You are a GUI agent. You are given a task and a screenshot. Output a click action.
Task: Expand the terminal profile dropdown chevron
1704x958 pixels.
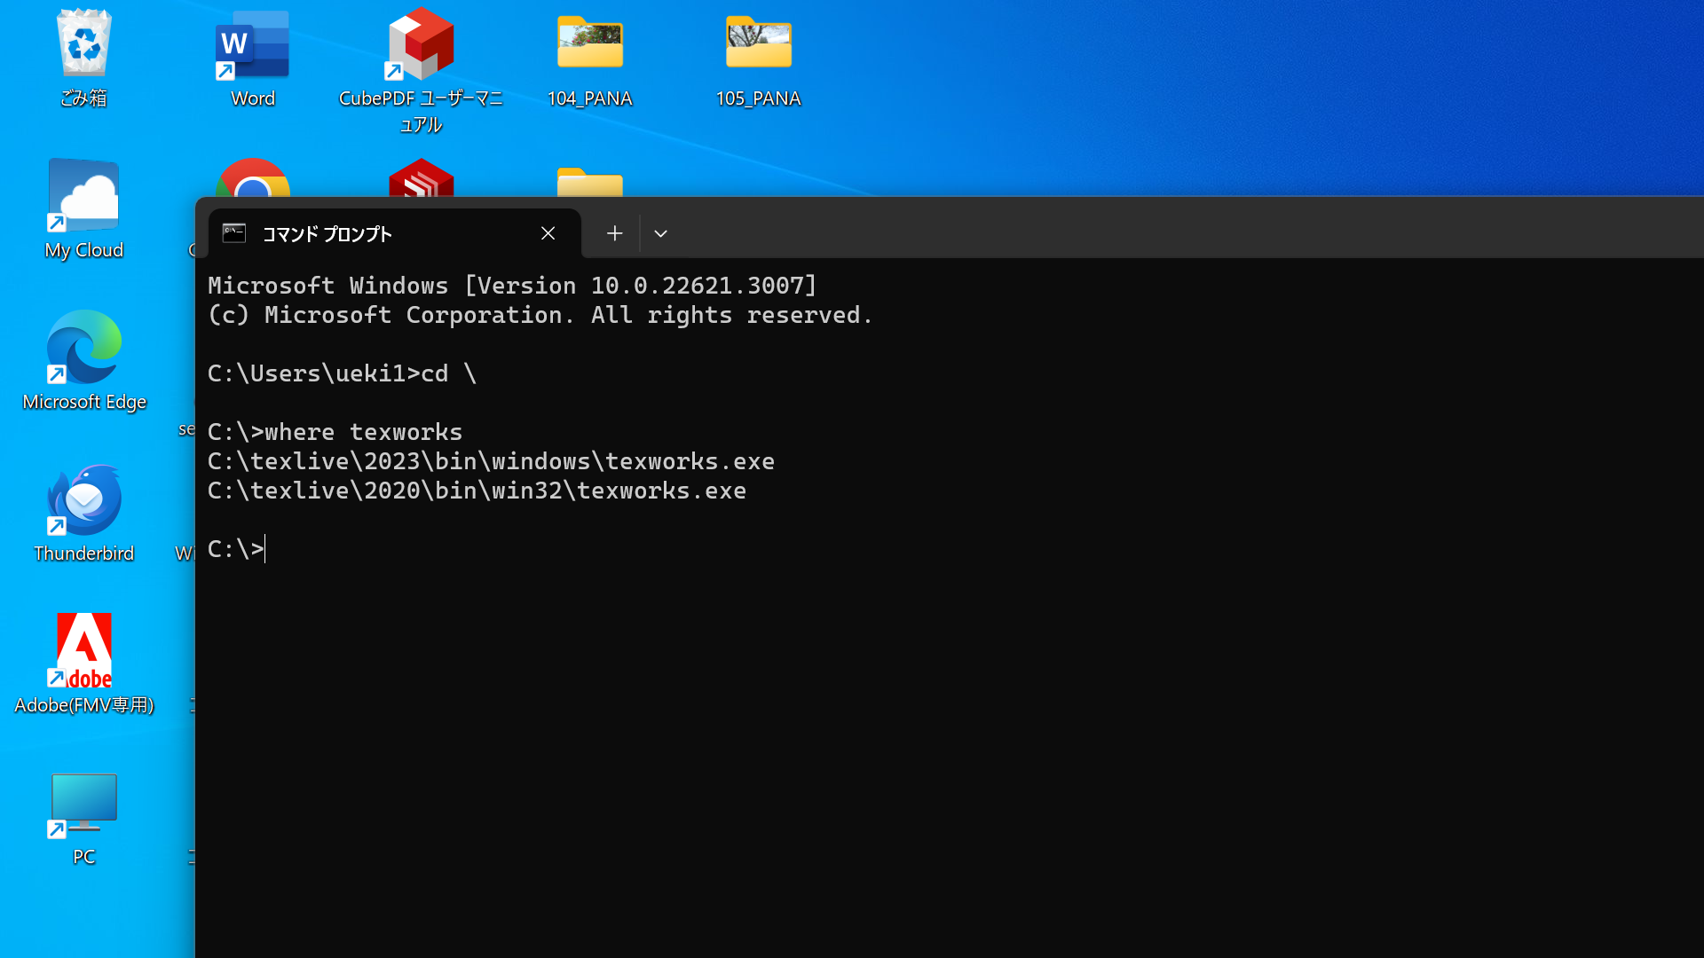660,233
